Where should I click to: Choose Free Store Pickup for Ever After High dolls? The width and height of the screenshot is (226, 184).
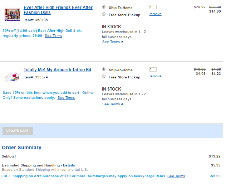coord(104,14)
